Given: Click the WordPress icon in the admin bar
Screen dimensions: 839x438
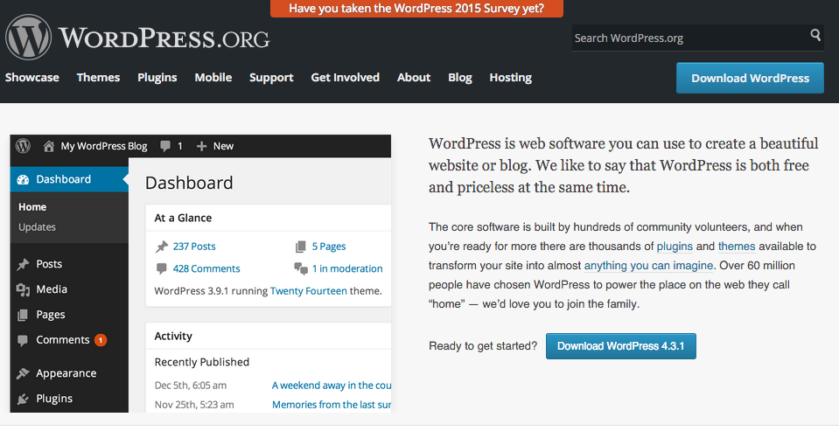Looking at the screenshot, I should pos(23,145).
